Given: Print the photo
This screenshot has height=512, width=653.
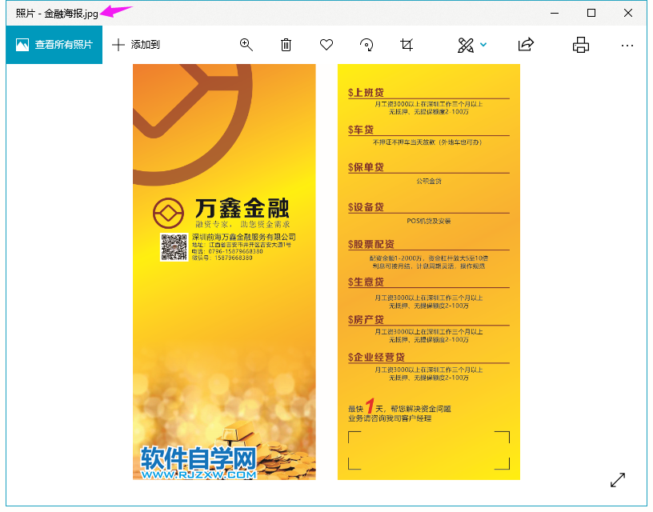Looking at the screenshot, I should (x=580, y=45).
